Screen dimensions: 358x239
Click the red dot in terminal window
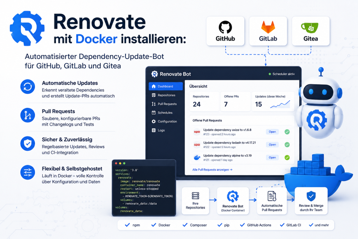click(x=116, y=163)
